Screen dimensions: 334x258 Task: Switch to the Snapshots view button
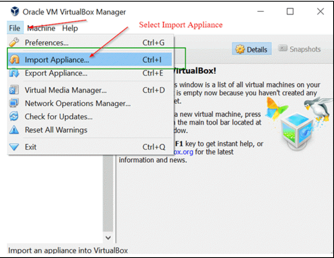(300, 49)
